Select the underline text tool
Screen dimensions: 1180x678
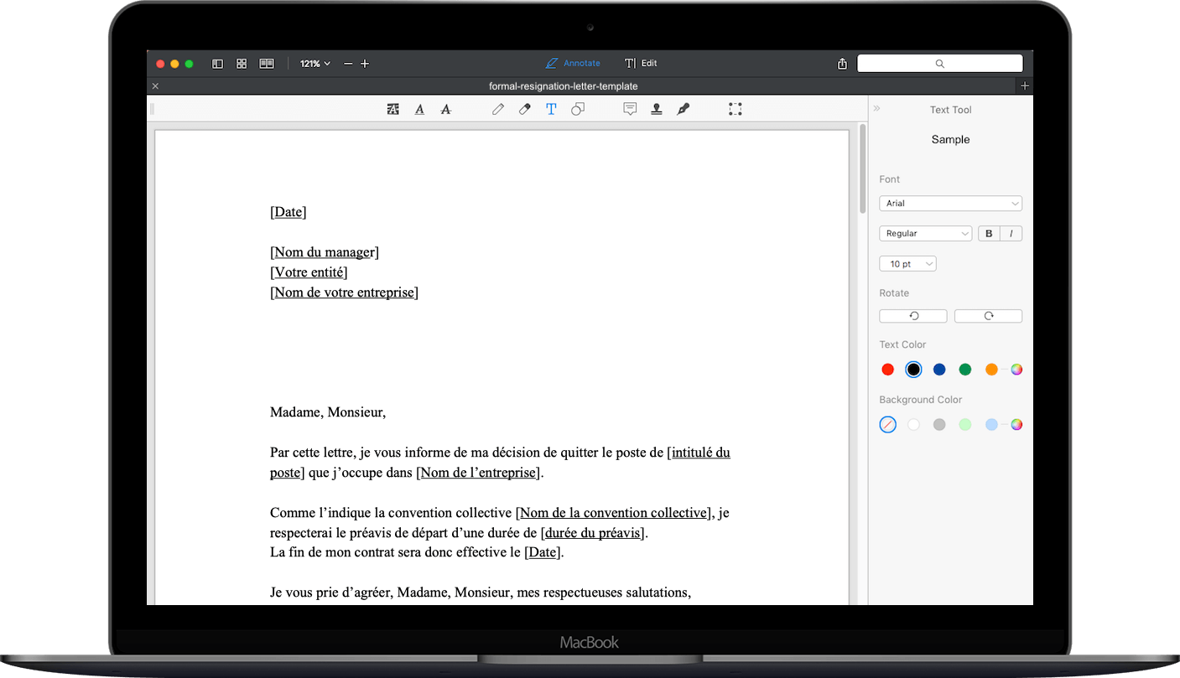click(x=419, y=109)
